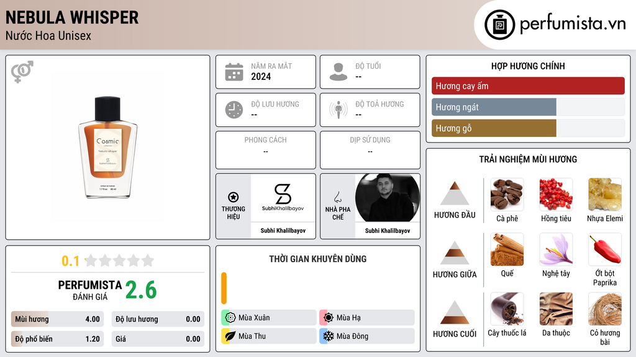Viewport: 636px width, 357px height.
Task: Click the Perfumista 2.6 rating score
Action: 141,290
